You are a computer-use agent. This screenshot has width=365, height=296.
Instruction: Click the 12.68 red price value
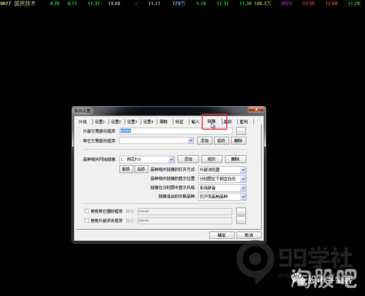tap(331, 3)
